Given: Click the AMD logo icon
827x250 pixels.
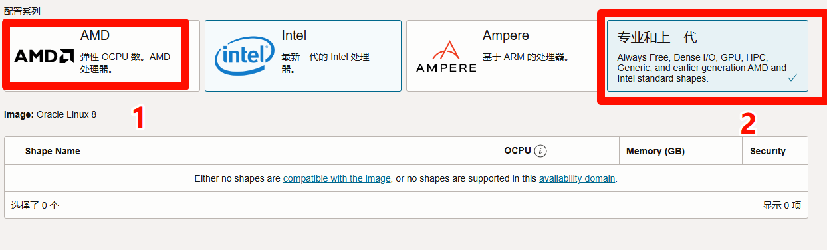Looking at the screenshot, I should click(44, 56).
